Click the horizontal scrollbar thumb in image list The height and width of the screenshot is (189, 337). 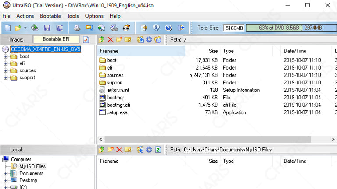(x=208, y=139)
